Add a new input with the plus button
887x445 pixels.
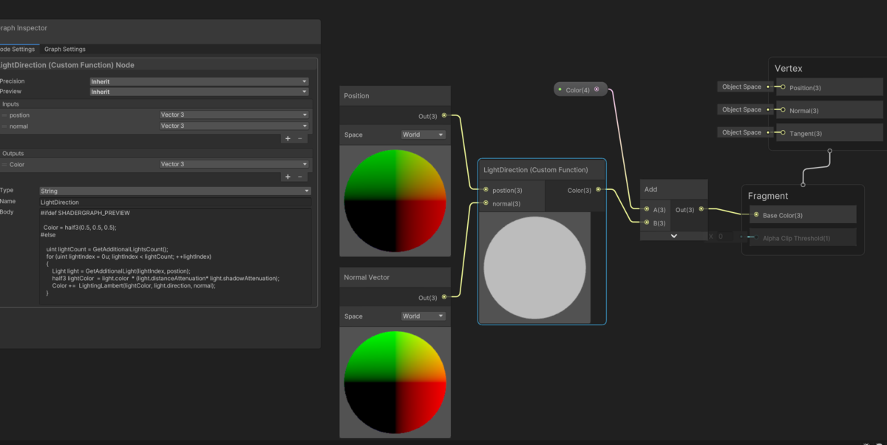coord(288,138)
